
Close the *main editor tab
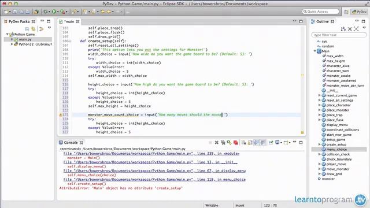77,22
